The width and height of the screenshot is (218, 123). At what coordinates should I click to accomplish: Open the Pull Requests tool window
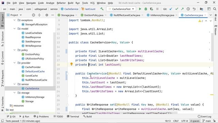(2, 78)
